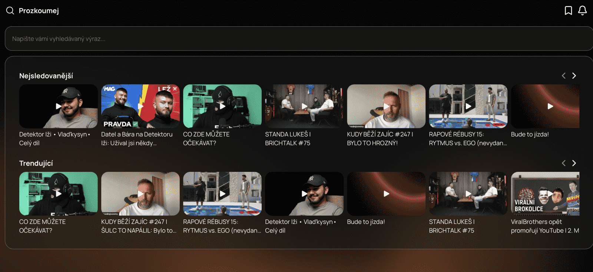Open title 'Datel a Bára na Detektoru lži: Užíval jsi někdy...'
Viewport: 593px width, 272px height.
click(137, 139)
